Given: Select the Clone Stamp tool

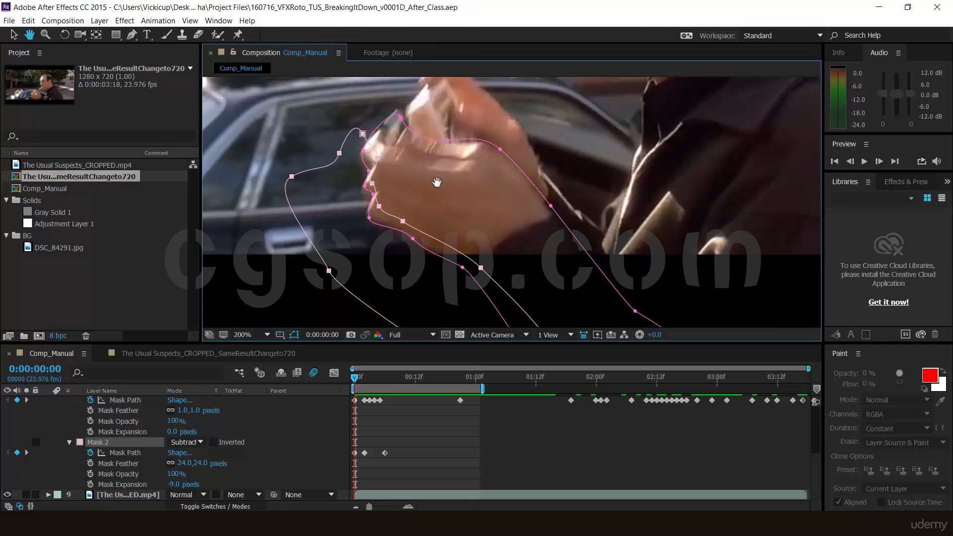Looking at the screenshot, I should (x=182, y=35).
